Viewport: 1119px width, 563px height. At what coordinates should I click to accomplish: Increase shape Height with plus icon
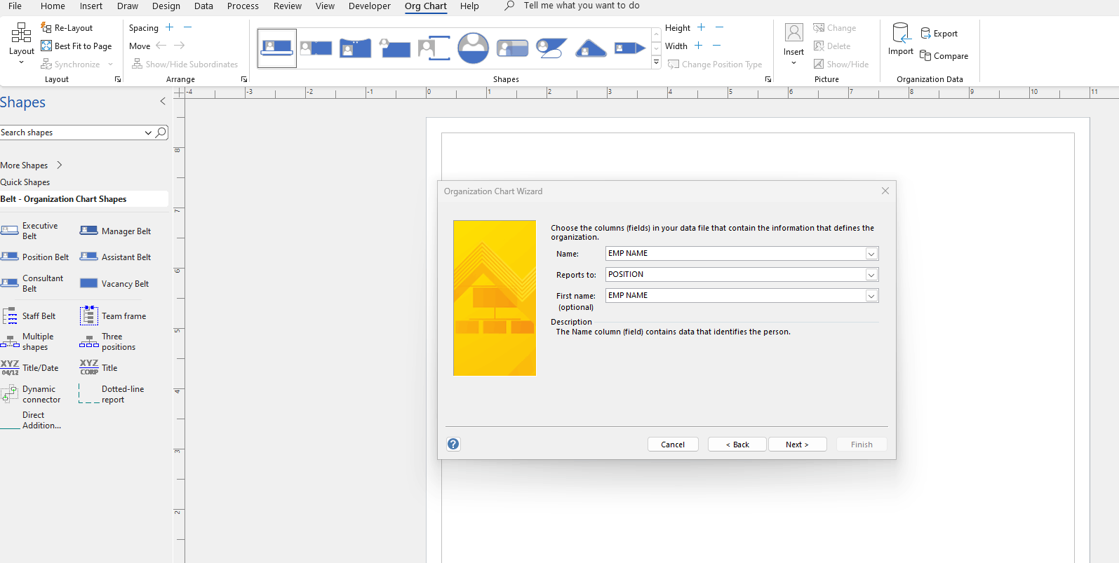click(x=701, y=27)
